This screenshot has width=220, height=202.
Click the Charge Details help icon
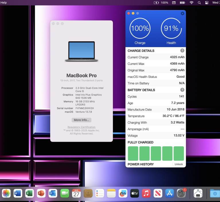tap(182, 50)
